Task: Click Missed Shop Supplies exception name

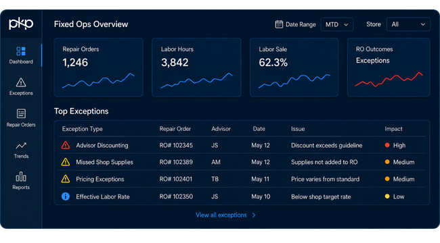Action: (104, 162)
